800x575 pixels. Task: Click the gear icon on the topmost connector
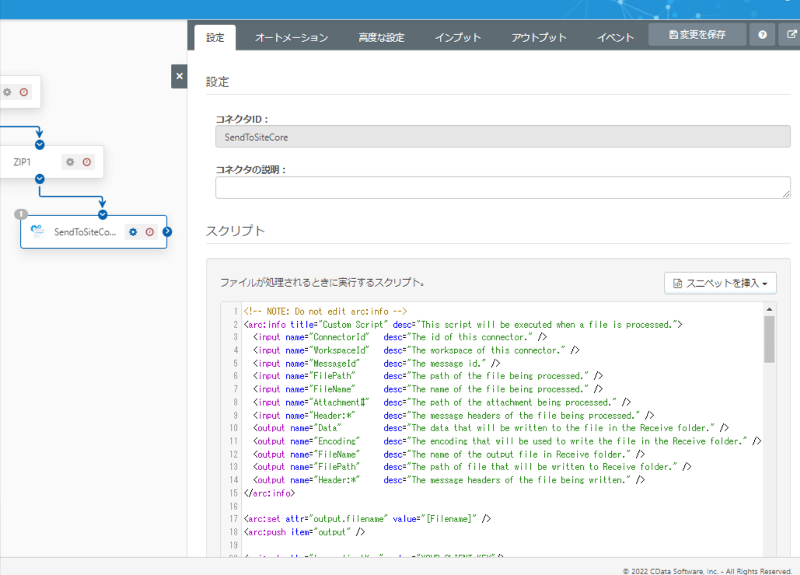(7, 92)
